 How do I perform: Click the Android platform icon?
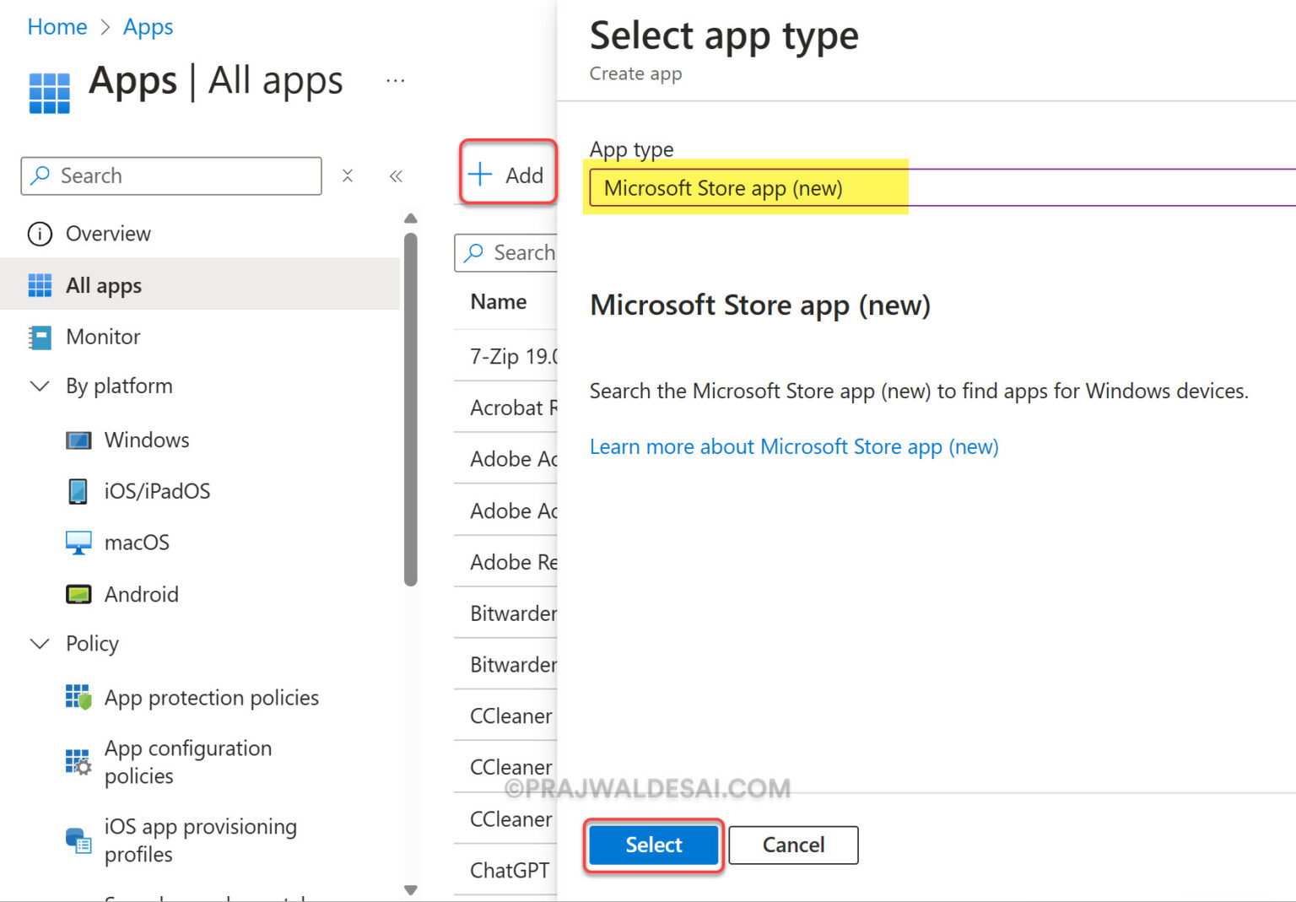[78, 594]
